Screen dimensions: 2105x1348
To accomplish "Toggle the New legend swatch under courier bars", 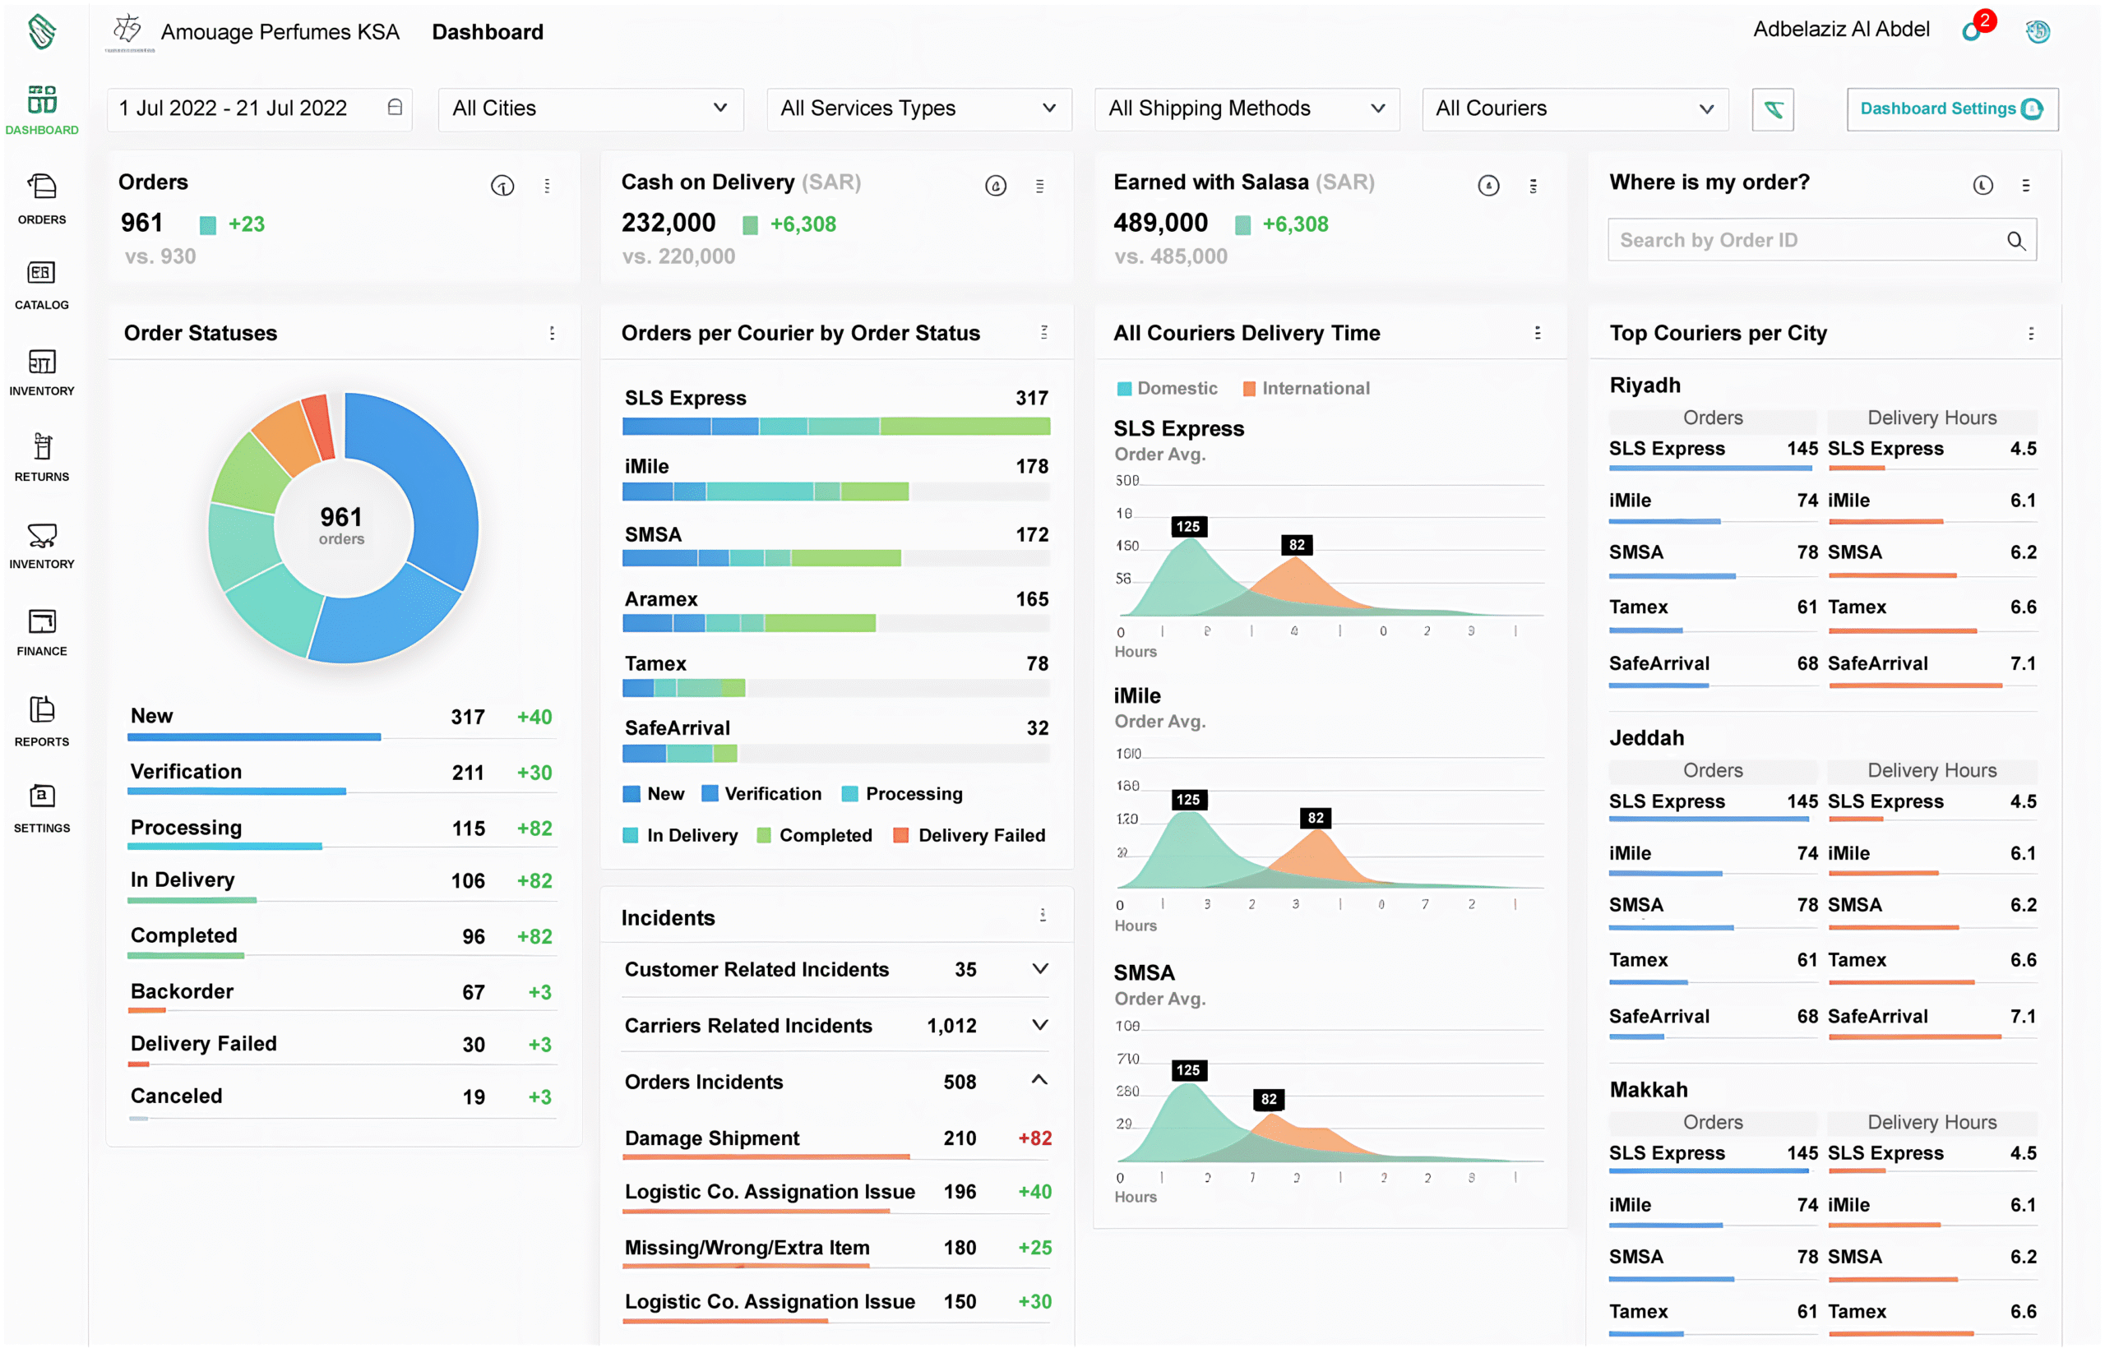I will point(631,794).
